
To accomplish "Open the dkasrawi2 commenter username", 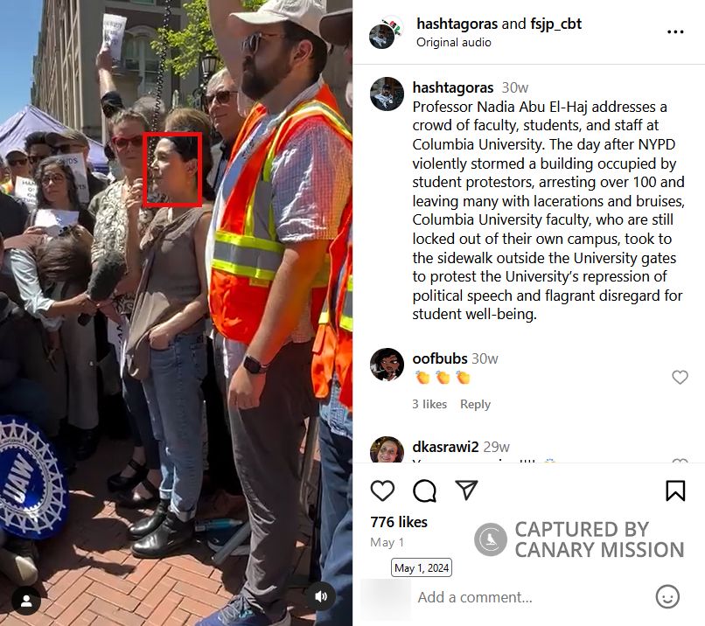I will pos(445,447).
